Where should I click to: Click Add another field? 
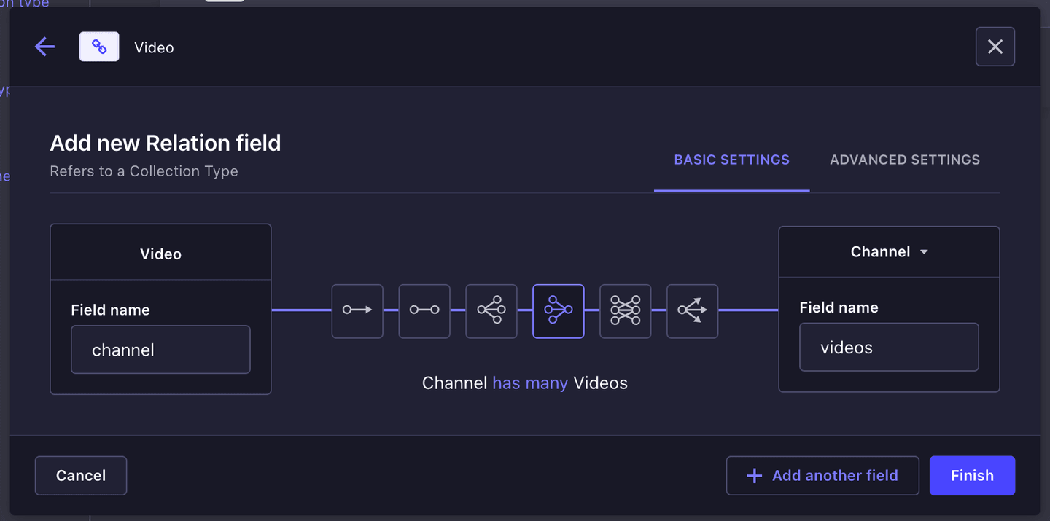822,475
